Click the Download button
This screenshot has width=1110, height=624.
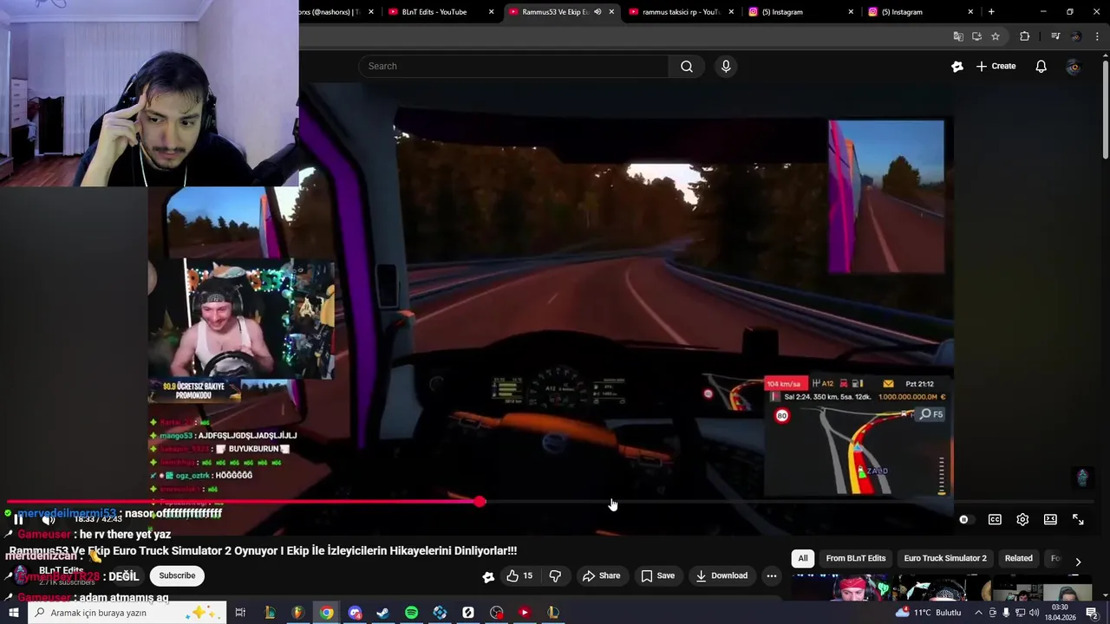721,575
